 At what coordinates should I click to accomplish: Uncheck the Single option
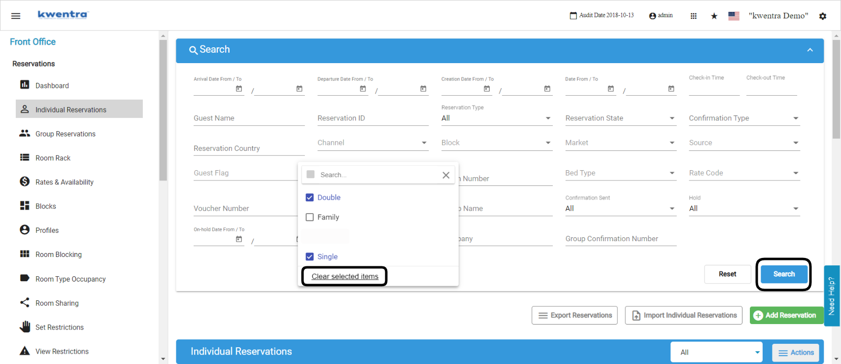click(310, 256)
